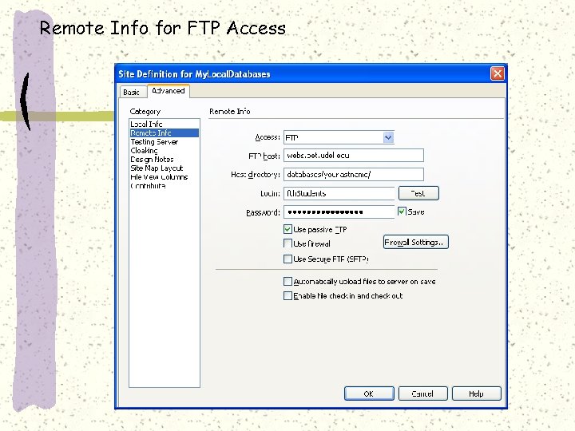
Task: Open Help for site definition
Action: tap(476, 393)
